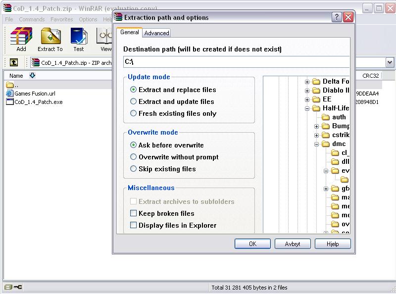This screenshot has height=294, width=396.
Task: Open the Options menu in WinRAR
Action: click(88, 19)
